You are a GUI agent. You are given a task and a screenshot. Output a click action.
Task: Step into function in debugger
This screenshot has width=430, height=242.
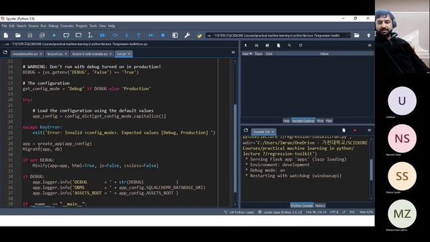pyautogui.click(x=126, y=36)
